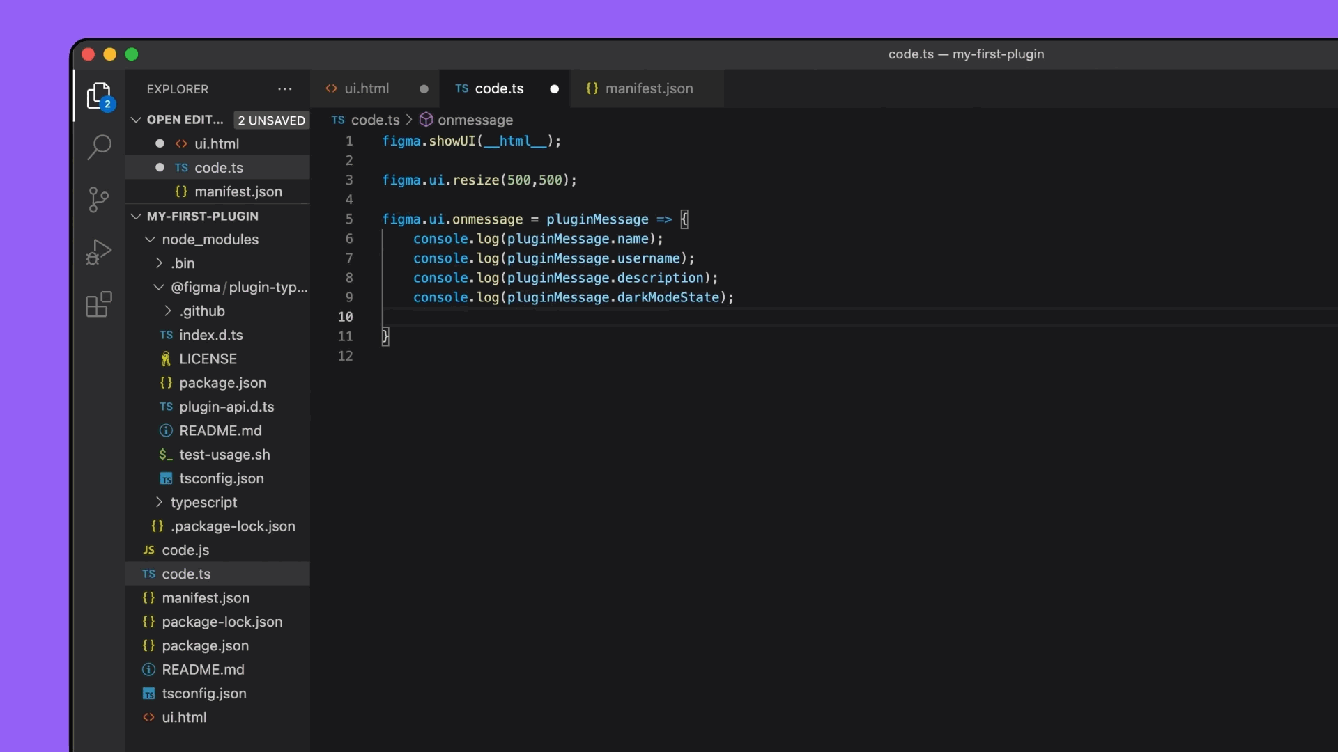
Task: Open the Source Control view
Action: pos(99,200)
